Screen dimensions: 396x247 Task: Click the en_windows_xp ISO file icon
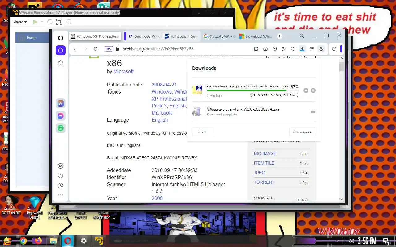pyautogui.click(x=197, y=90)
